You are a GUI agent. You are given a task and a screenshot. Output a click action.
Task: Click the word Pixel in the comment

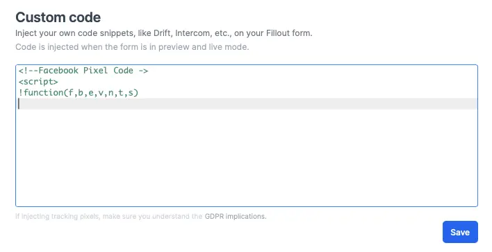coord(95,71)
